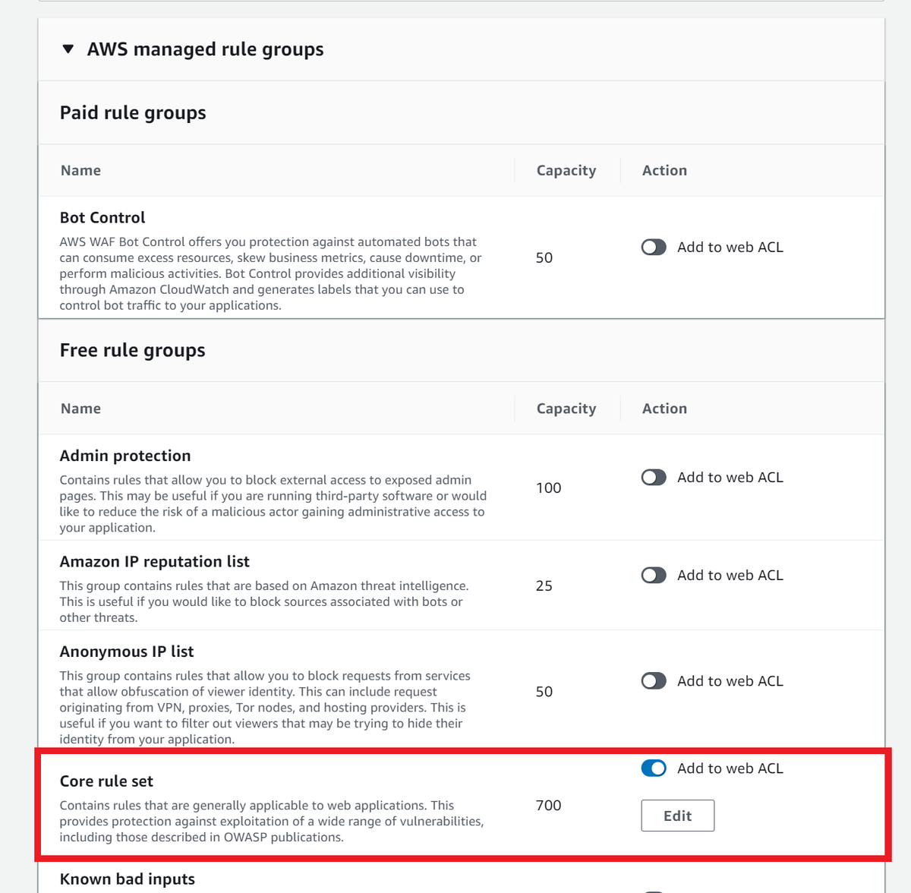Enable Amazon IP reputation list toggle
This screenshot has height=893, width=911.
(654, 576)
